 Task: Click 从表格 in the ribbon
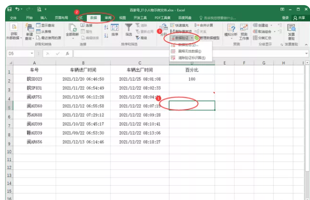click(x=44, y=32)
